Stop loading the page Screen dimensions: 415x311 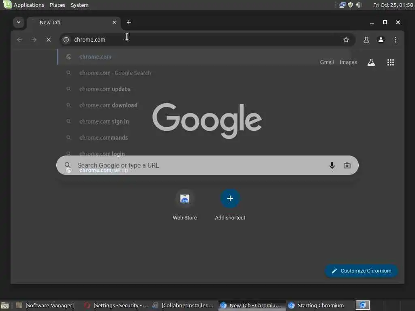click(x=49, y=40)
